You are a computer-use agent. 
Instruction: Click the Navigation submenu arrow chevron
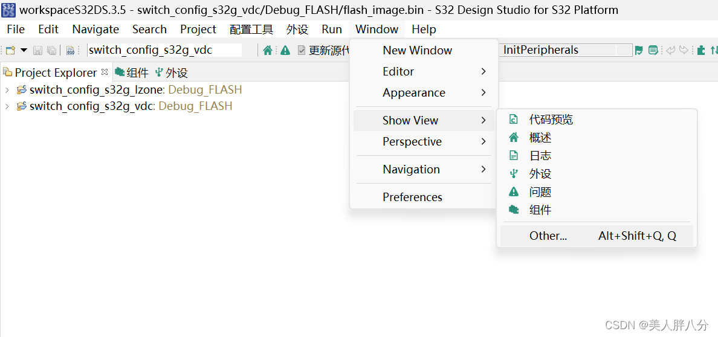[x=483, y=170]
